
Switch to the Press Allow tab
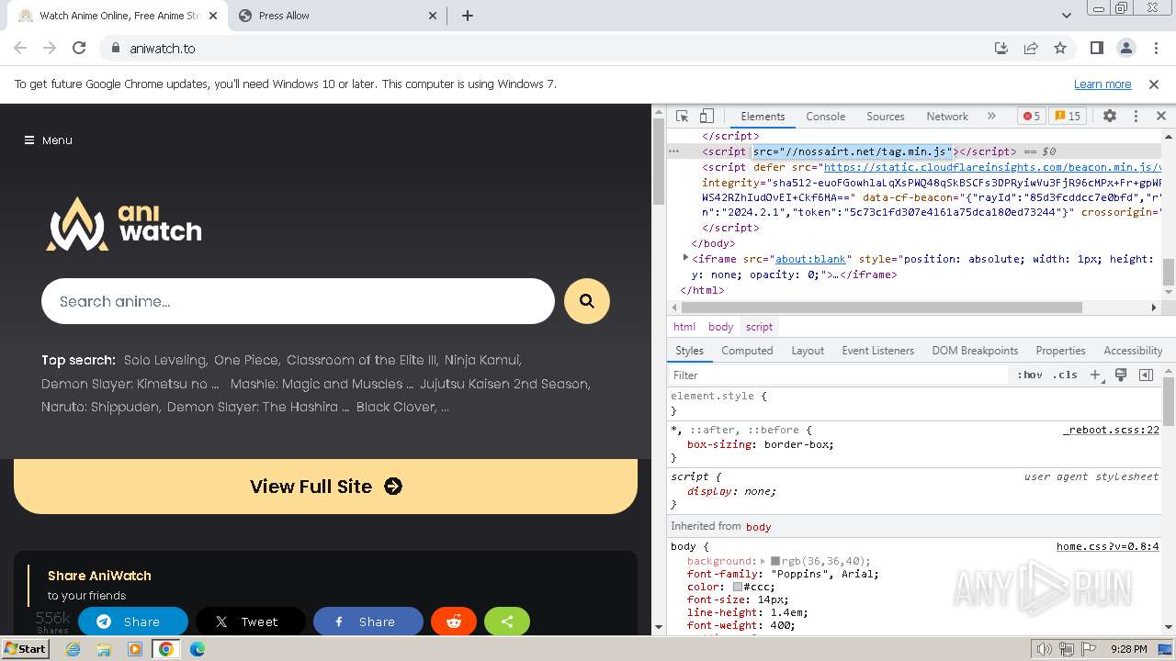337,16
